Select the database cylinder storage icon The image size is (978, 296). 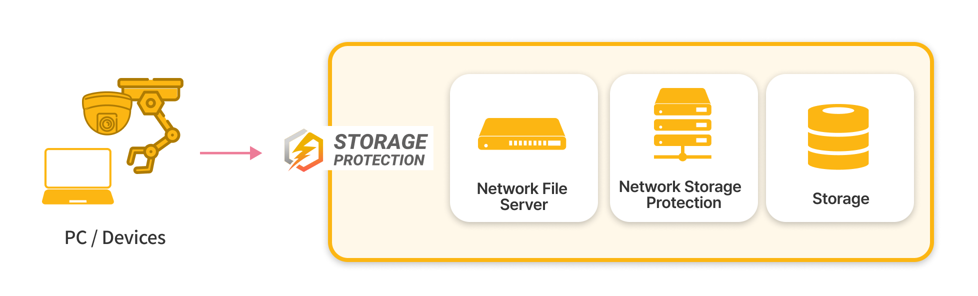pyautogui.click(x=838, y=137)
